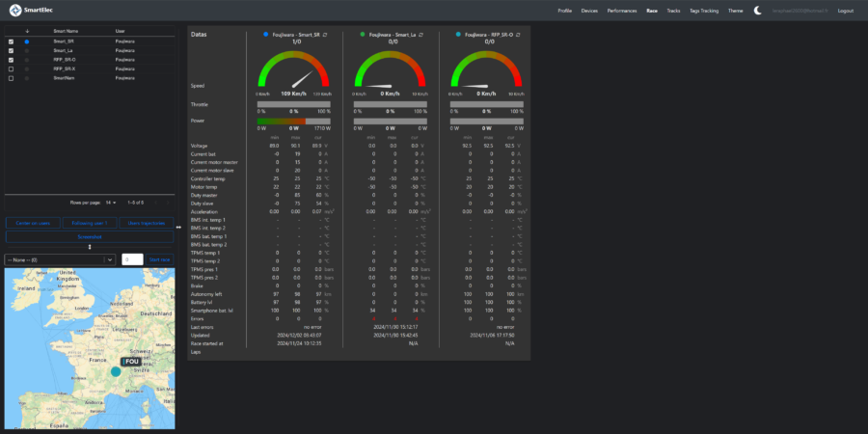This screenshot has width=868, height=434.
Task: Click the Center on users button
Action: pos(33,223)
